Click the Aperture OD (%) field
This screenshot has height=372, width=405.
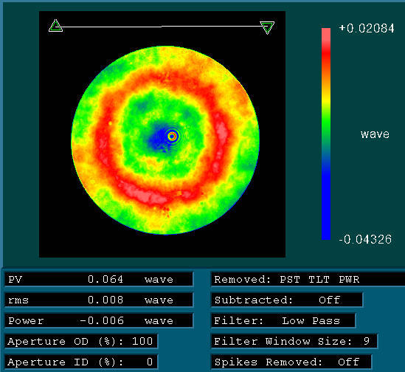81,341
